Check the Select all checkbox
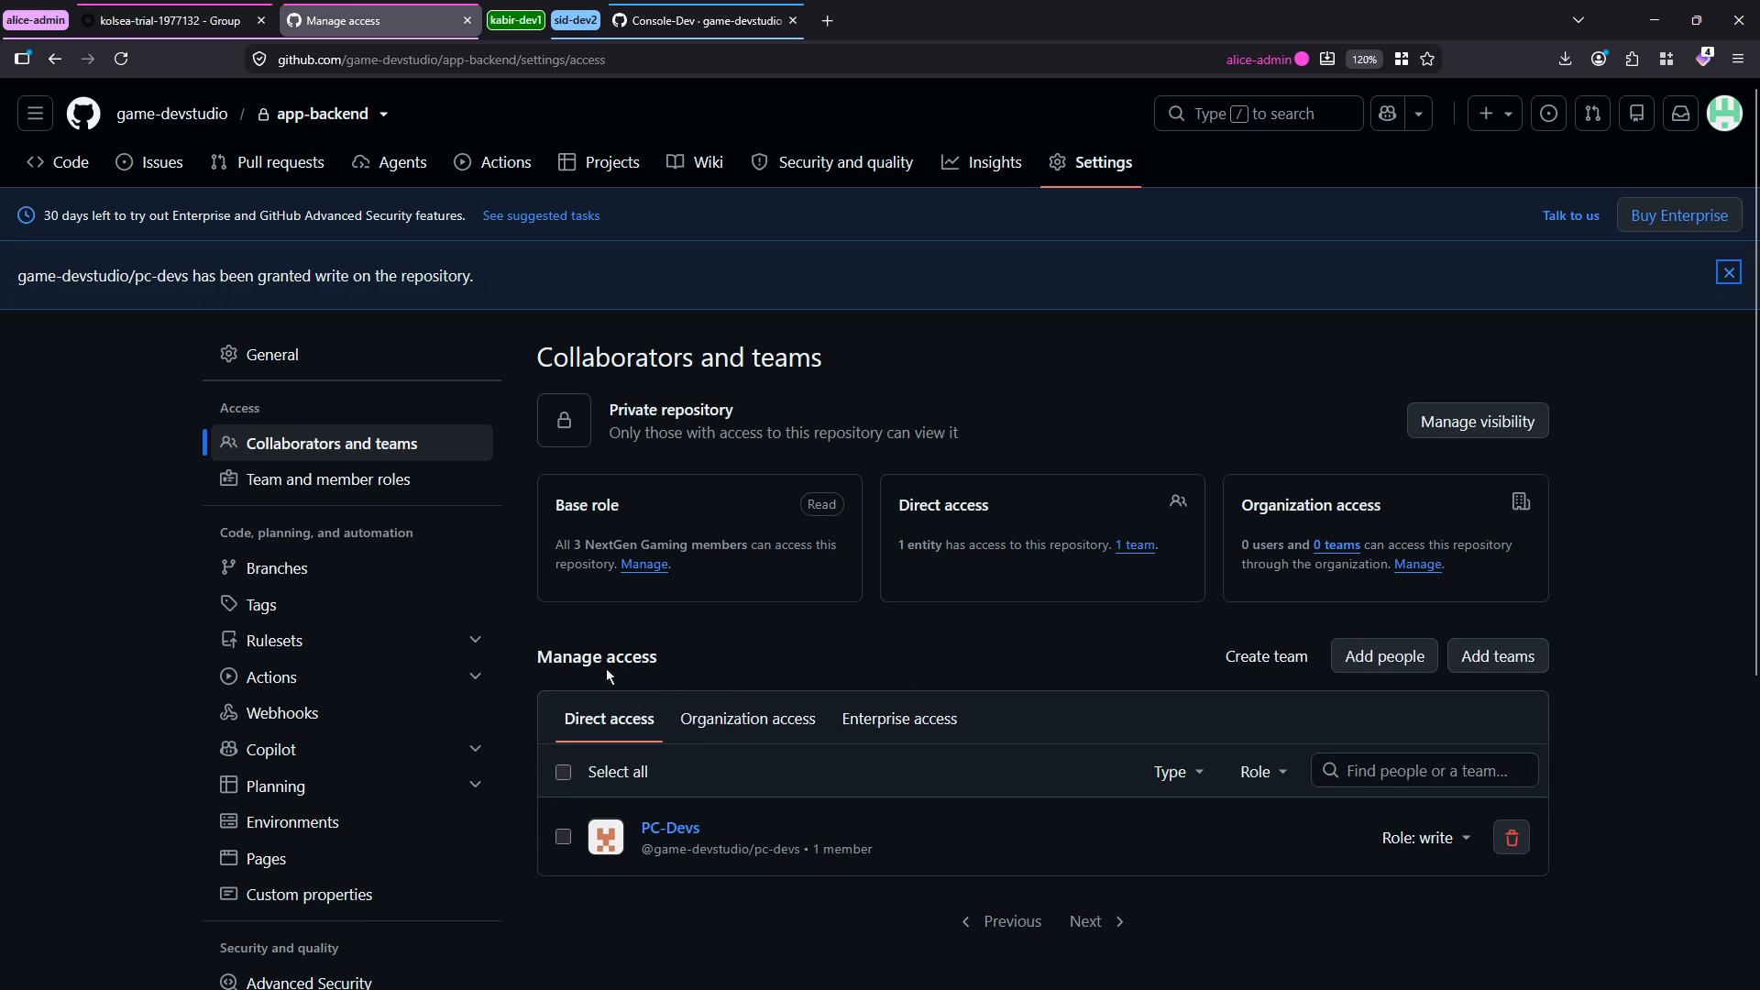1760x990 pixels. click(x=563, y=773)
